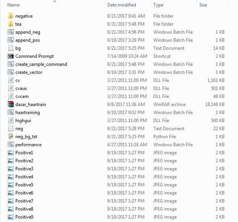The image size is (238, 222).
Task: Click the neg_bg_txt Python file icon
Action: [11, 136]
